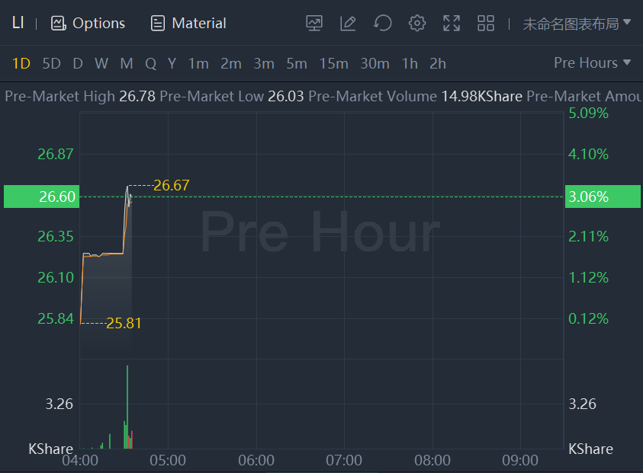Click the tallest green volume bar
The height and width of the screenshot is (473, 643).
(x=127, y=407)
